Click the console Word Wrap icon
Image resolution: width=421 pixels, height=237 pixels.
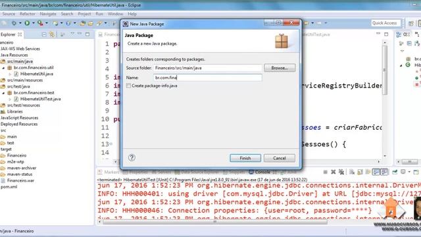(x=368, y=172)
